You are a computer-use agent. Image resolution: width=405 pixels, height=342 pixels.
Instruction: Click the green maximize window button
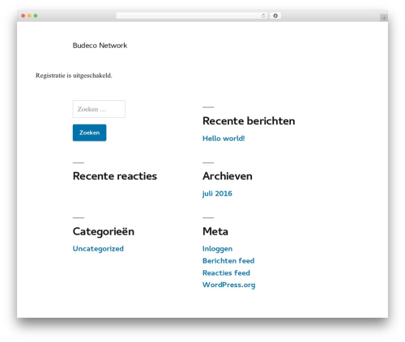36,16
